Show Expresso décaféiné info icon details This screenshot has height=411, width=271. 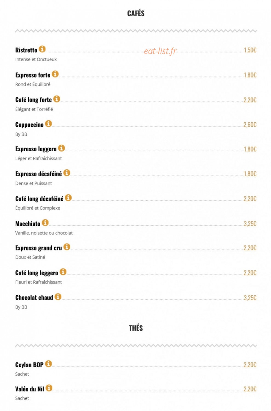coord(67,173)
